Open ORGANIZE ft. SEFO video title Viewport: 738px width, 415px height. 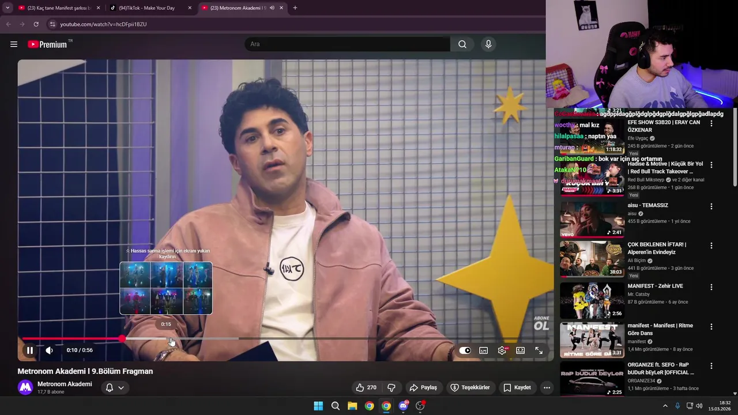click(661, 369)
